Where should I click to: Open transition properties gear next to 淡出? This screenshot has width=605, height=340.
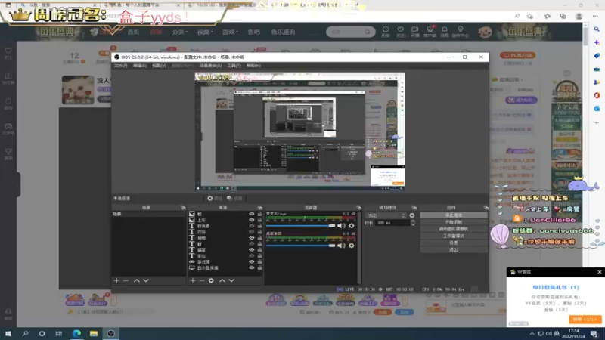[x=412, y=215]
